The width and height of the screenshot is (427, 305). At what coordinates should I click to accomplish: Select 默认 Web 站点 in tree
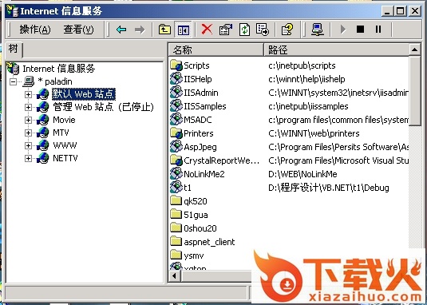pyautogui.click(x=84, y=94)
